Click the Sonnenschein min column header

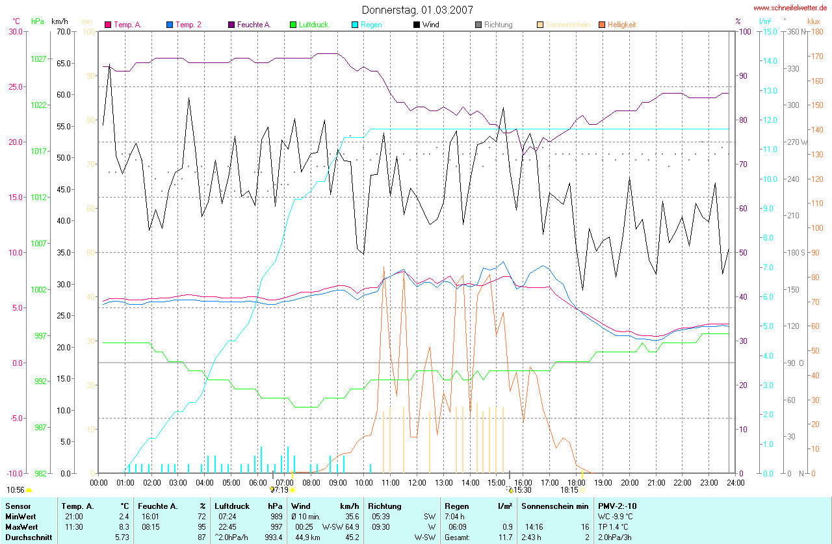coord(554,506)
